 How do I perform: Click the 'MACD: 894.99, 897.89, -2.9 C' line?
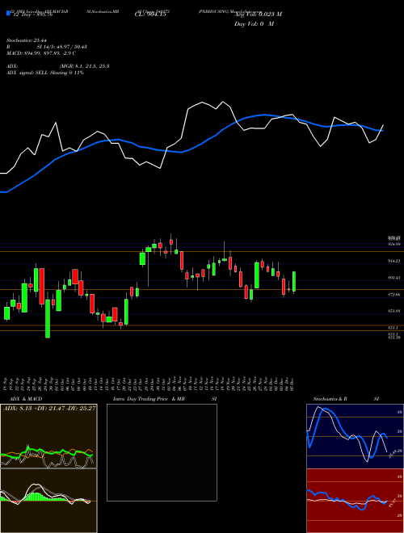pyautogui.click(x=41, y=53)
